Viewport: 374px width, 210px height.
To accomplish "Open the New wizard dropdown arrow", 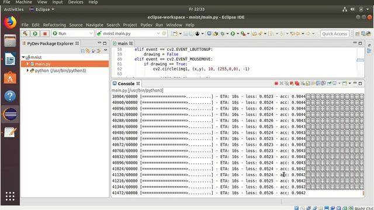I will tap(180, 34).
